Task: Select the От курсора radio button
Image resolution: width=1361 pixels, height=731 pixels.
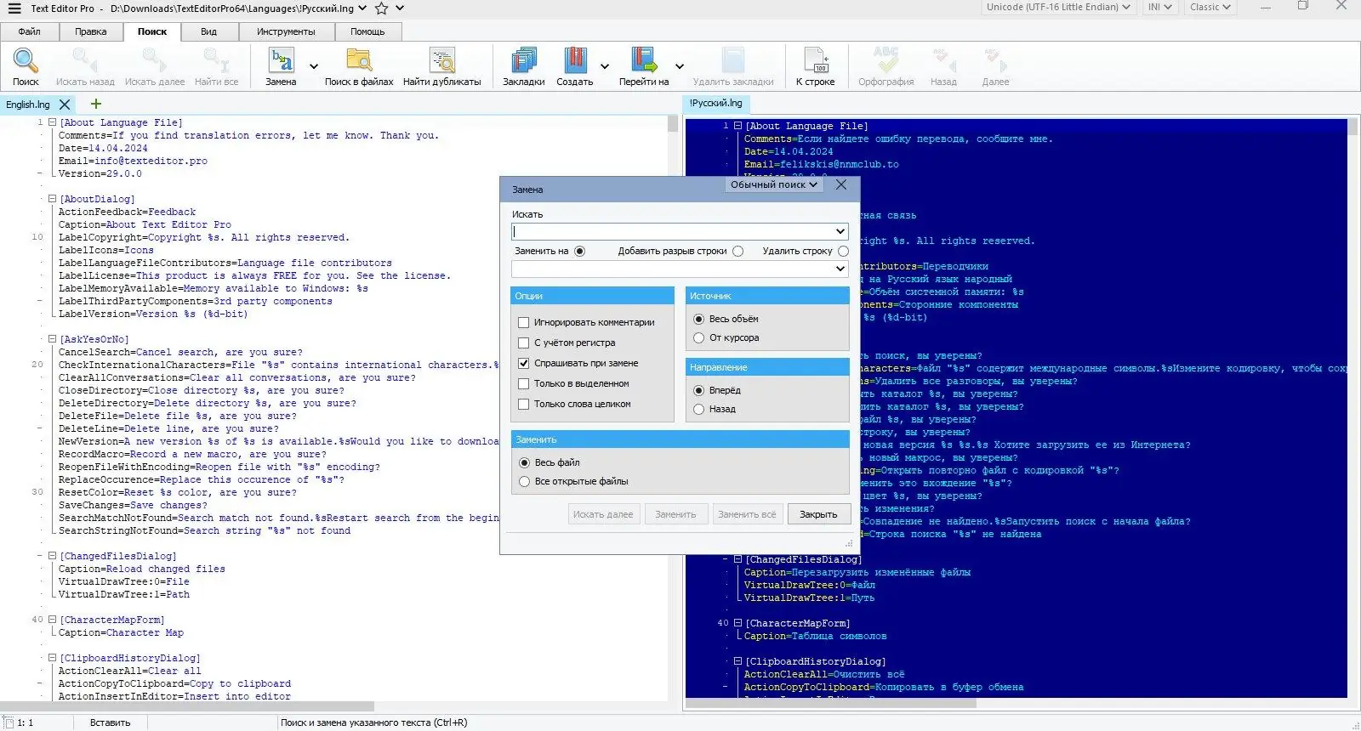Action: [699, 338]
